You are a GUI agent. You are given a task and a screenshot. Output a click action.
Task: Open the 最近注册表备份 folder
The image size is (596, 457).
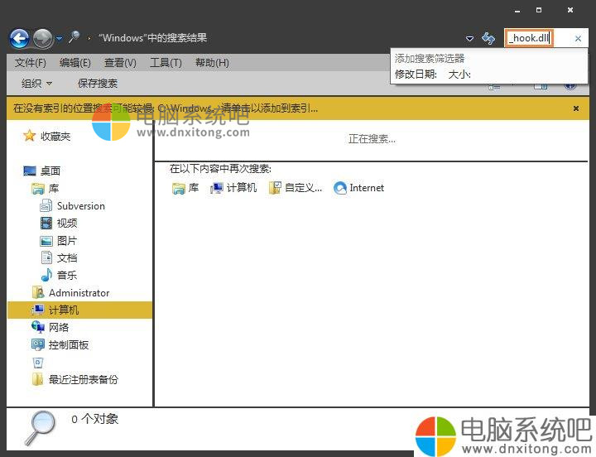click(x=75, y=379)
